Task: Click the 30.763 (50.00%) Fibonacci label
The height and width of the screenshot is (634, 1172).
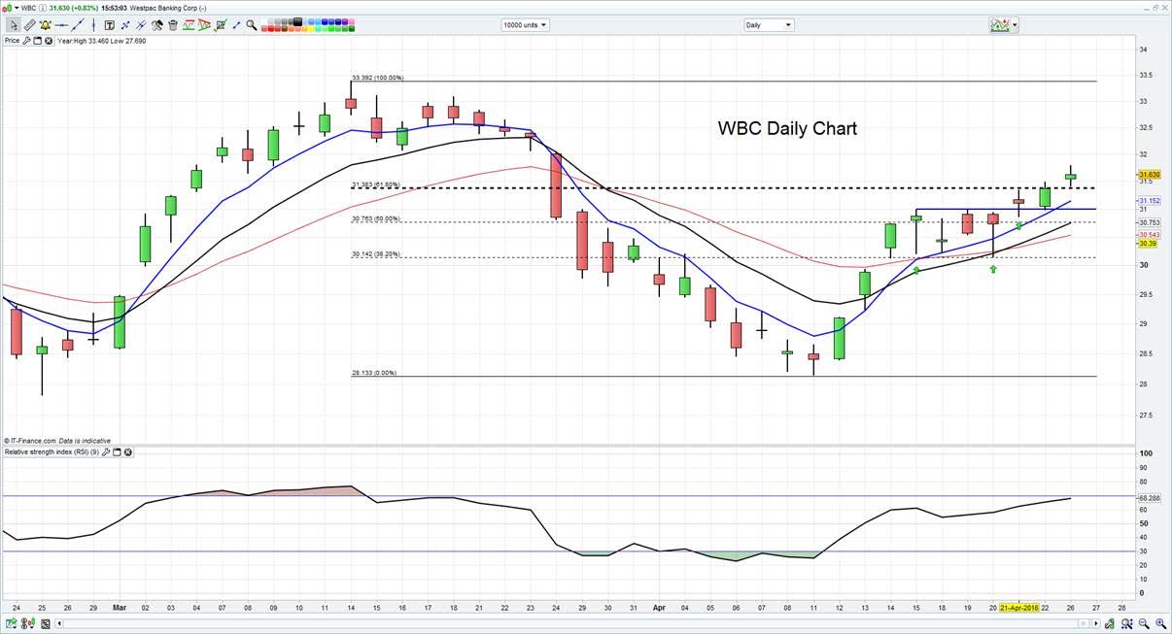Action: click(x=375, y=218)
